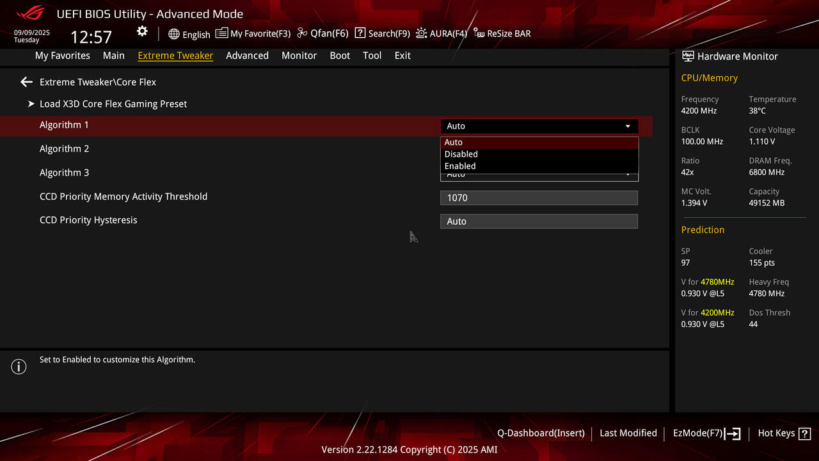The image size is (819, 461).
Task: Click the Hot Keys question mark icon
Action: [x=805, y=433]
